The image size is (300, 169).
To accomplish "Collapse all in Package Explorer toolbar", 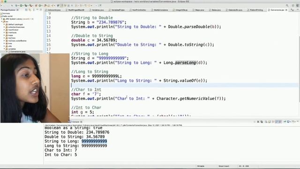I will point(26,10).
